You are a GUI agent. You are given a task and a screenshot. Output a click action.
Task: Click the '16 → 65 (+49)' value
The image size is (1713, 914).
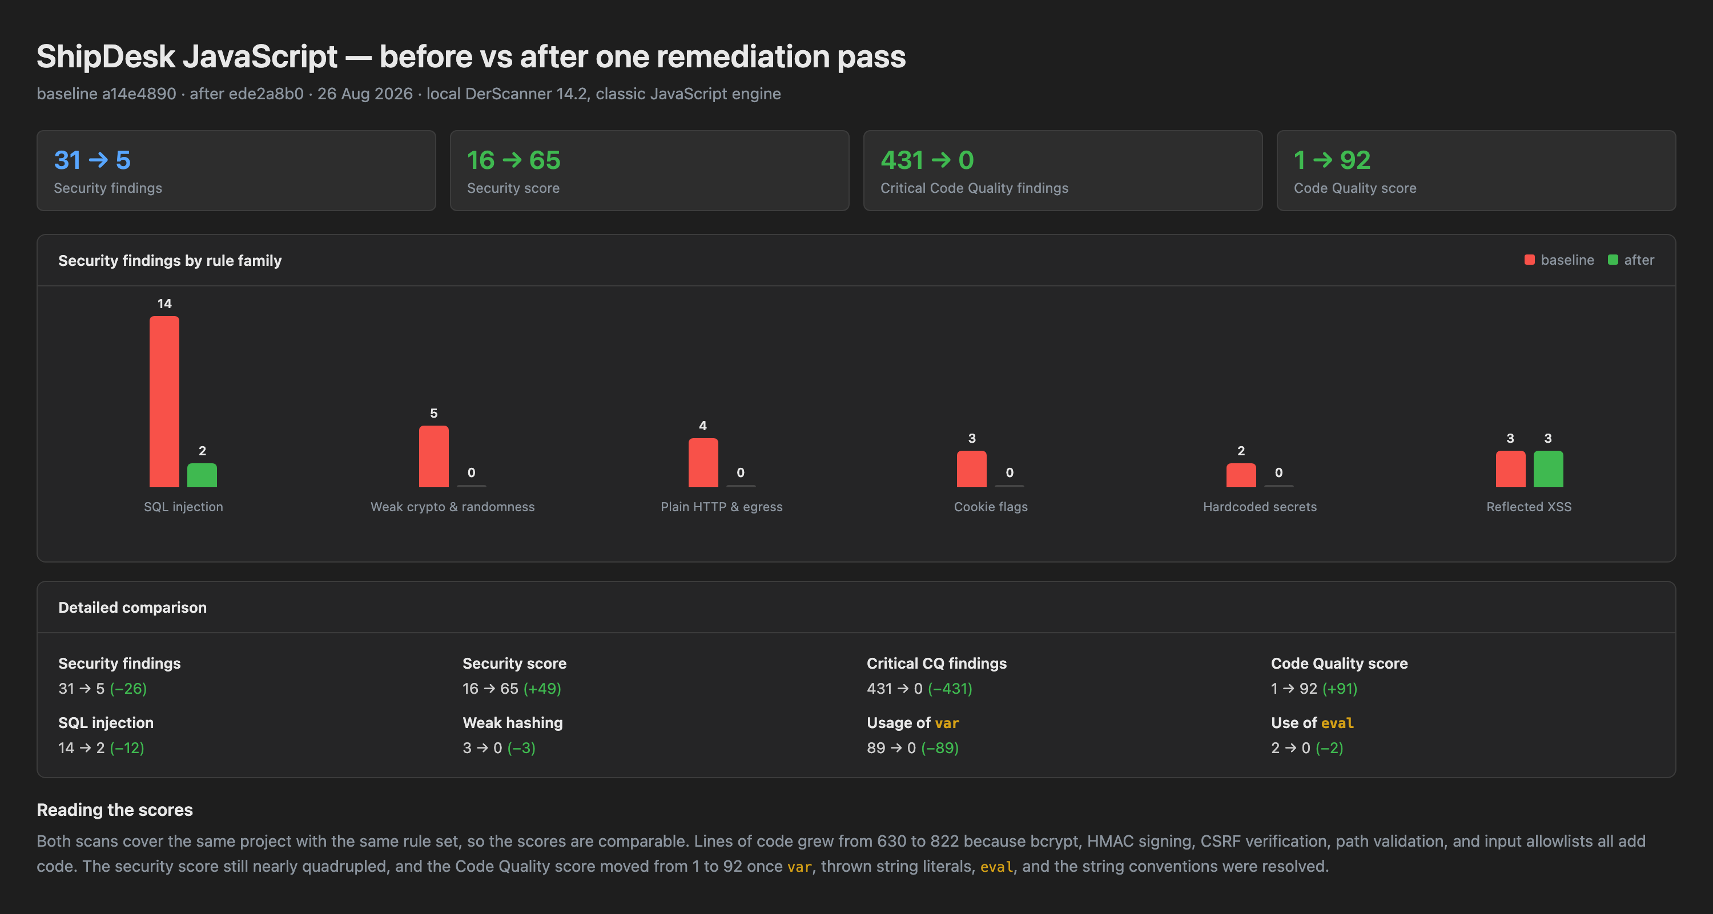click(512, 688)
